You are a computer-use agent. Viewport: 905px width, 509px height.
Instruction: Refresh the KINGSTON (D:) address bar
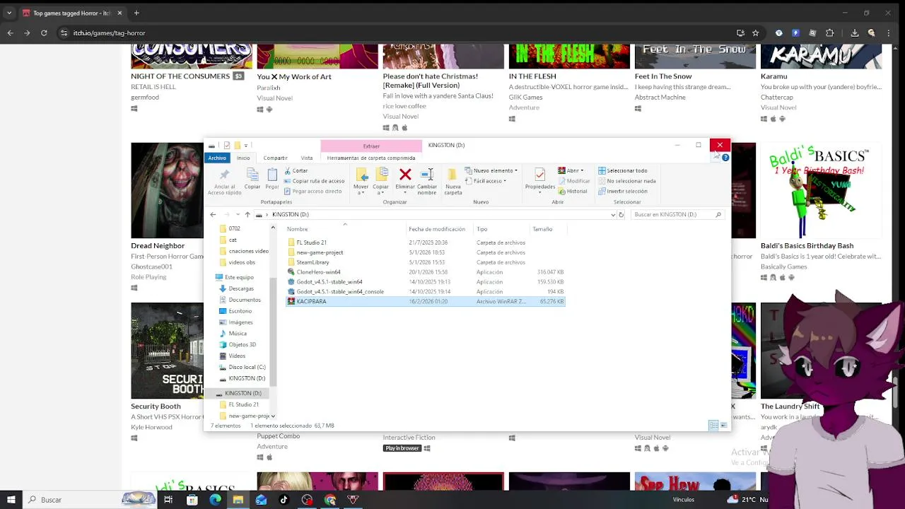pyautogui.click(x=621, y=214)
